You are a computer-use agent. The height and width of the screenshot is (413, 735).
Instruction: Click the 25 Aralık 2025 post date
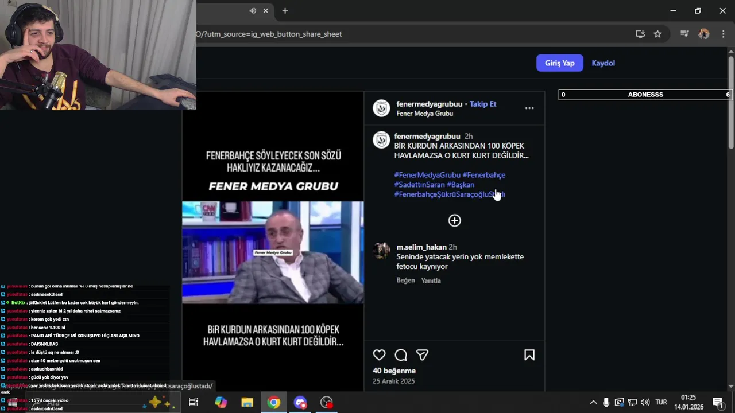pos(393,381)
